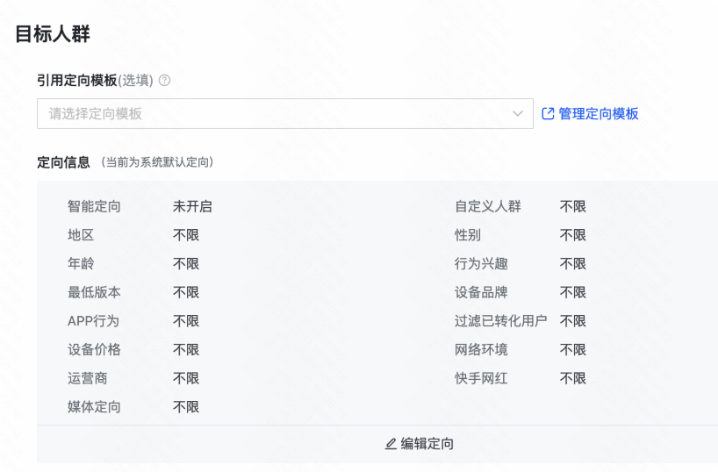Click the 最低版本 label
Image resolution: width=718 pixels, height=472 pixels.
[94, 292]
